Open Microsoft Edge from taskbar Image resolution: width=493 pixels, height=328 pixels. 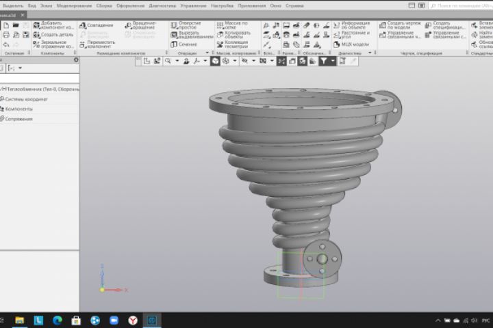(58, 320)
